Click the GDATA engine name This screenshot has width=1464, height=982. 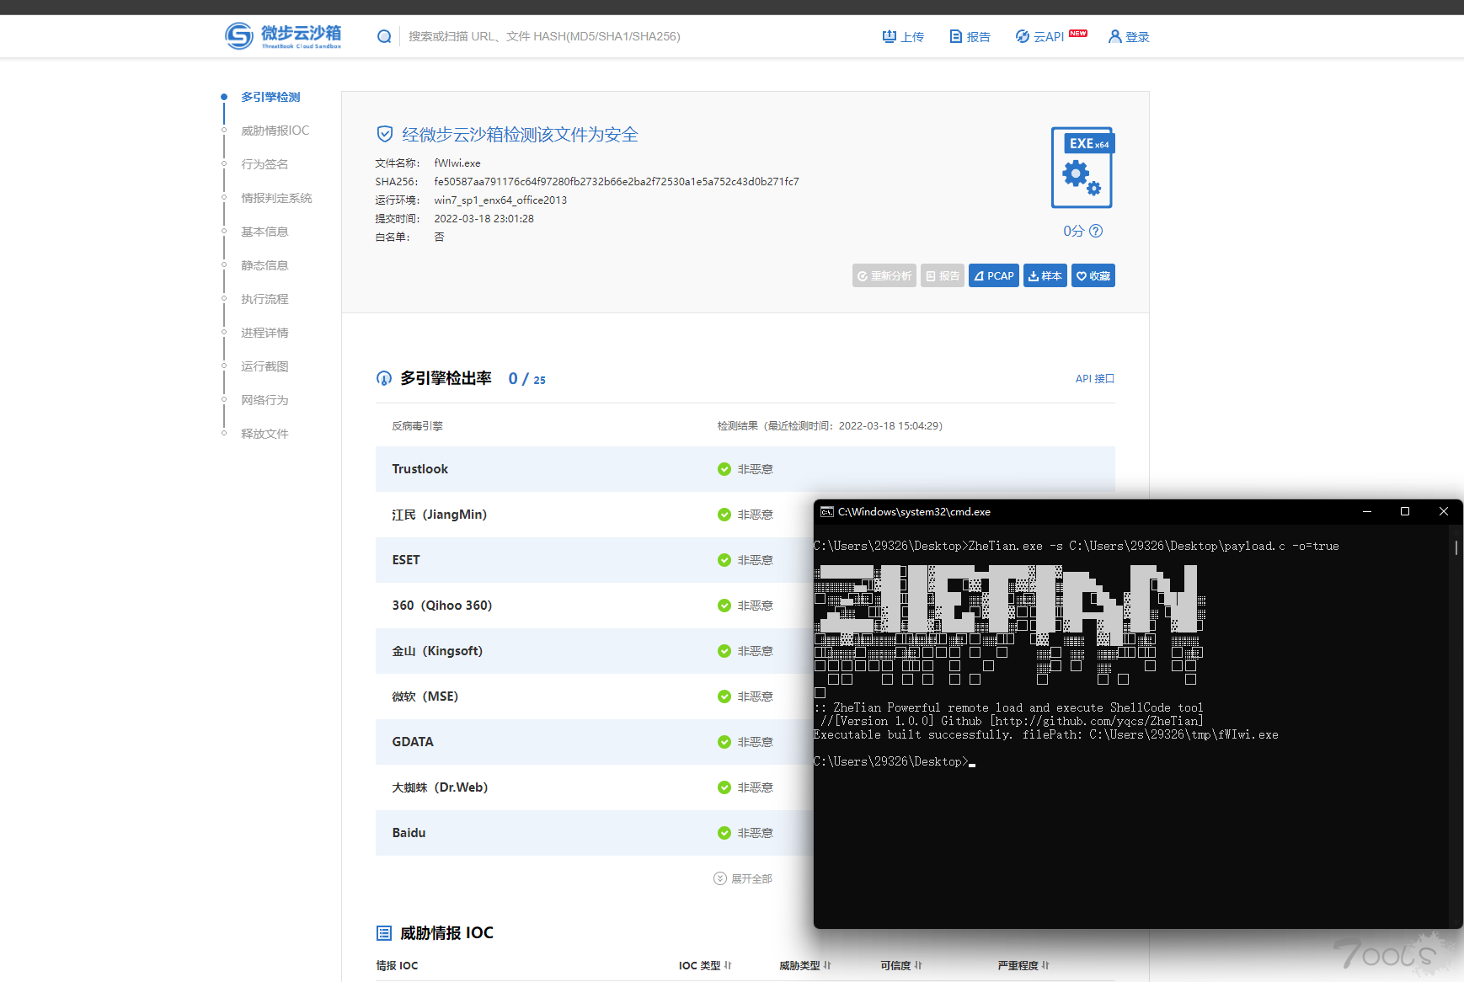413,742
